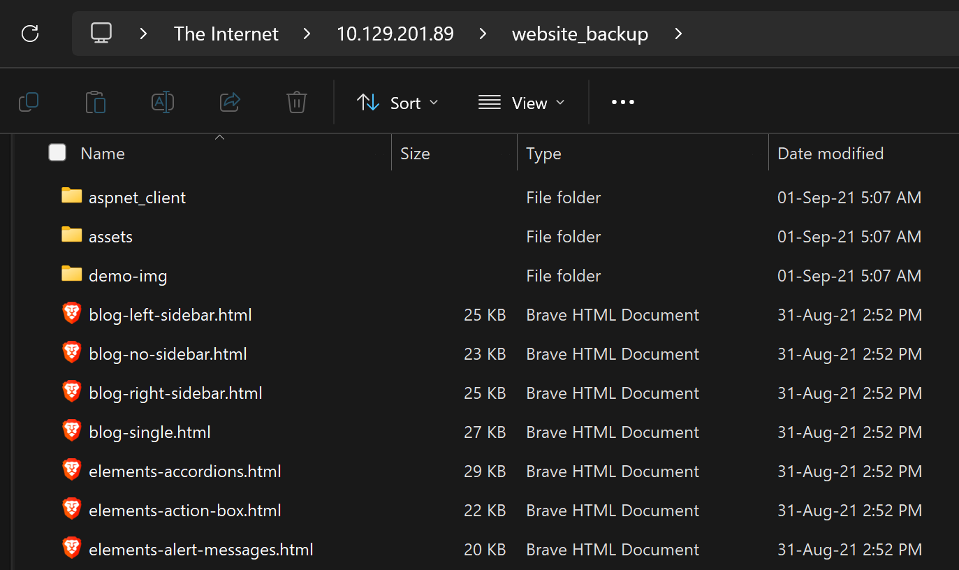Click Brave icon of elements-accordions.html

(71, 470)
